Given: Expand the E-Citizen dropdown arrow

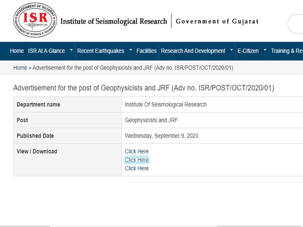Looking at the screenshot, I should coord(265,50).
